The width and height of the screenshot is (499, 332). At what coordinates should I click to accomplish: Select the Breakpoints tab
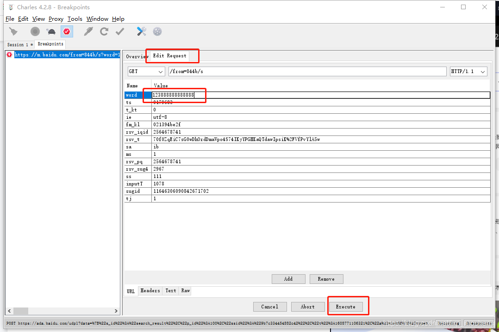tap(50, 44)
